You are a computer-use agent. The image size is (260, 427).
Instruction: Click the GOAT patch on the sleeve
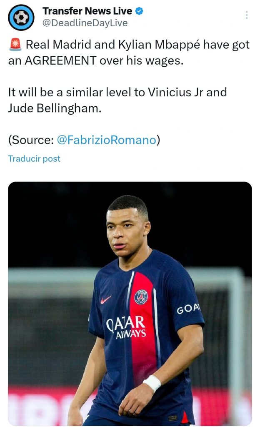(188, 309)
